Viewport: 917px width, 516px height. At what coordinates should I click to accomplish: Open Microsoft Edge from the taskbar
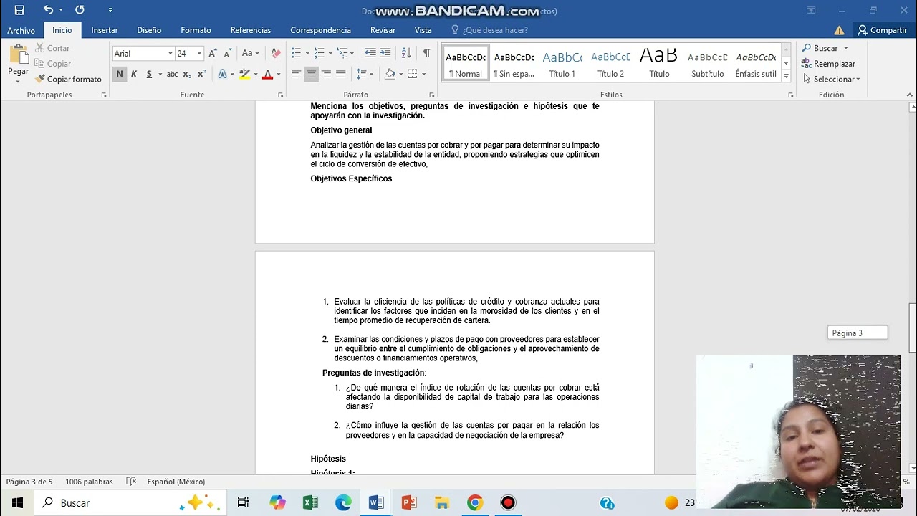[x=343, y=502]
